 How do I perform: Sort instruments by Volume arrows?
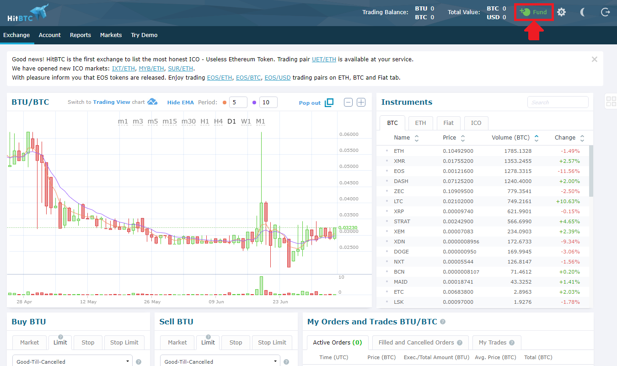click(x=537, y=138)
